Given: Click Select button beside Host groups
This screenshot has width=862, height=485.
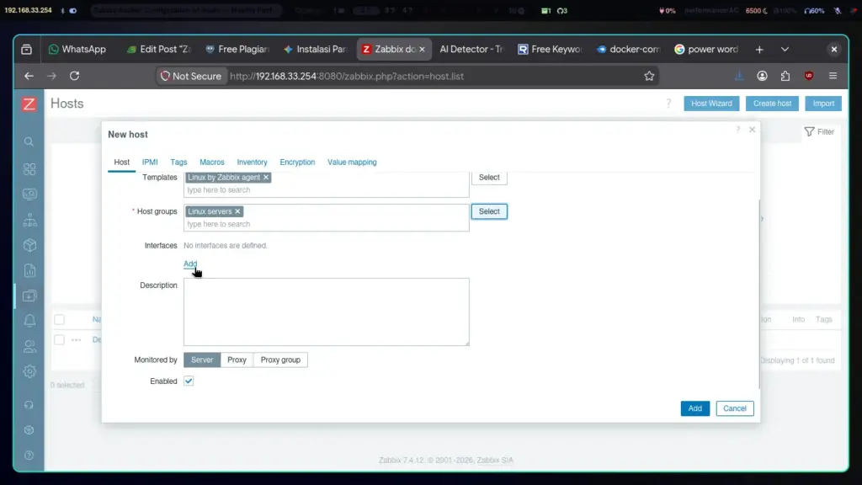Looking at the screenshot, I should [x=489, y=211].
